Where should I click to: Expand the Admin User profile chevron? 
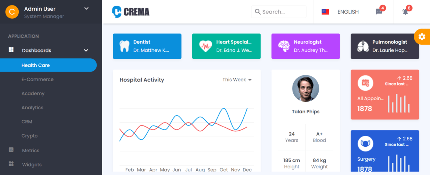coord(86,8)
